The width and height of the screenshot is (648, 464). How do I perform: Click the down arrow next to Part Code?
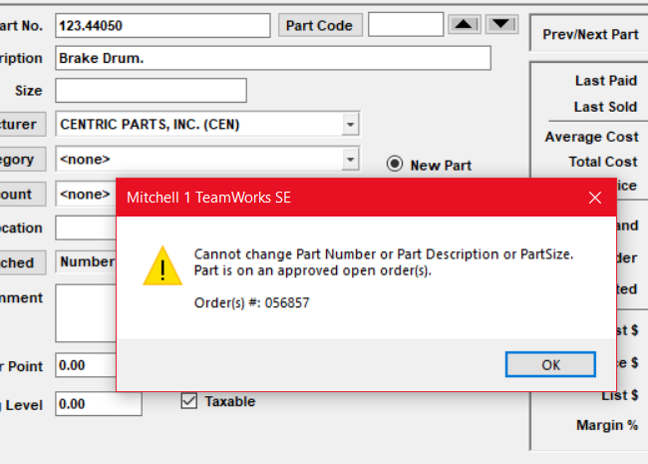coord(501,25)
